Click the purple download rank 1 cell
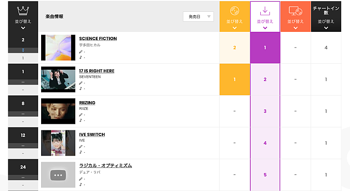Screen dimensions: 350x191 pos(265,48)
